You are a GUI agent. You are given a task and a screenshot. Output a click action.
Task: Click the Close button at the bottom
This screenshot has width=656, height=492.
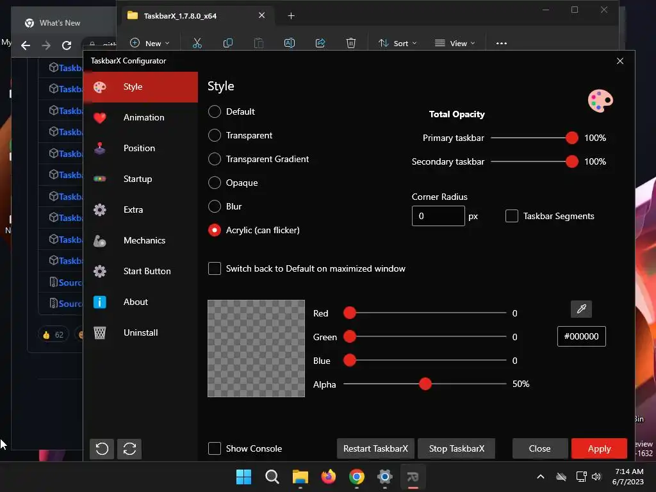(539, 448)
